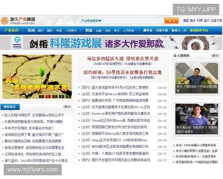Click the 腾讯 hot keyword link
The width and height of the screenshot is (223, 179).
tap(193, 21)
